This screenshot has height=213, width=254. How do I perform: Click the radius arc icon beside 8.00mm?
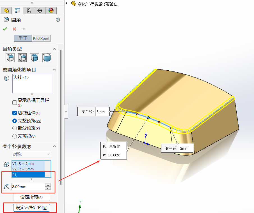(7, 187)
